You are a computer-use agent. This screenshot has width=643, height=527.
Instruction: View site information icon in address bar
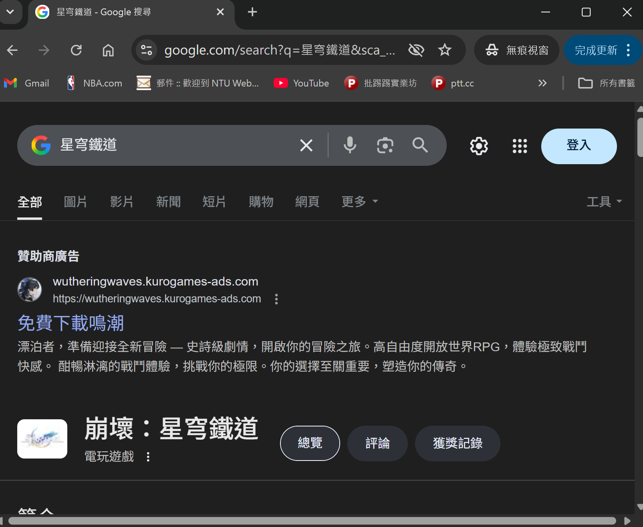pos(147,50)
